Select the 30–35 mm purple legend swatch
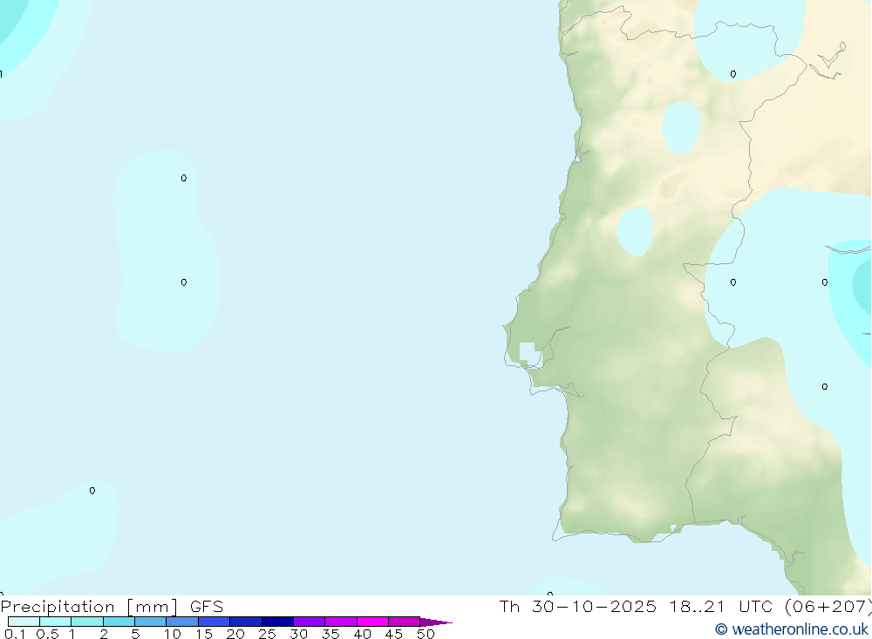 pyautogui.click(x=310, y=622)
